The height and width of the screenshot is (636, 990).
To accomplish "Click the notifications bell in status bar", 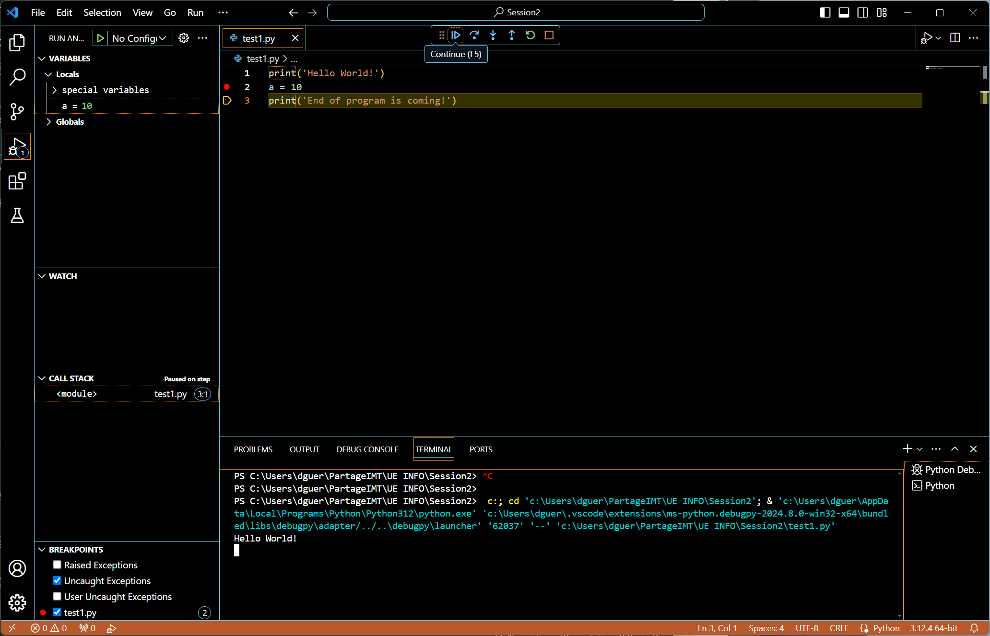I will [x=974, y=628].
